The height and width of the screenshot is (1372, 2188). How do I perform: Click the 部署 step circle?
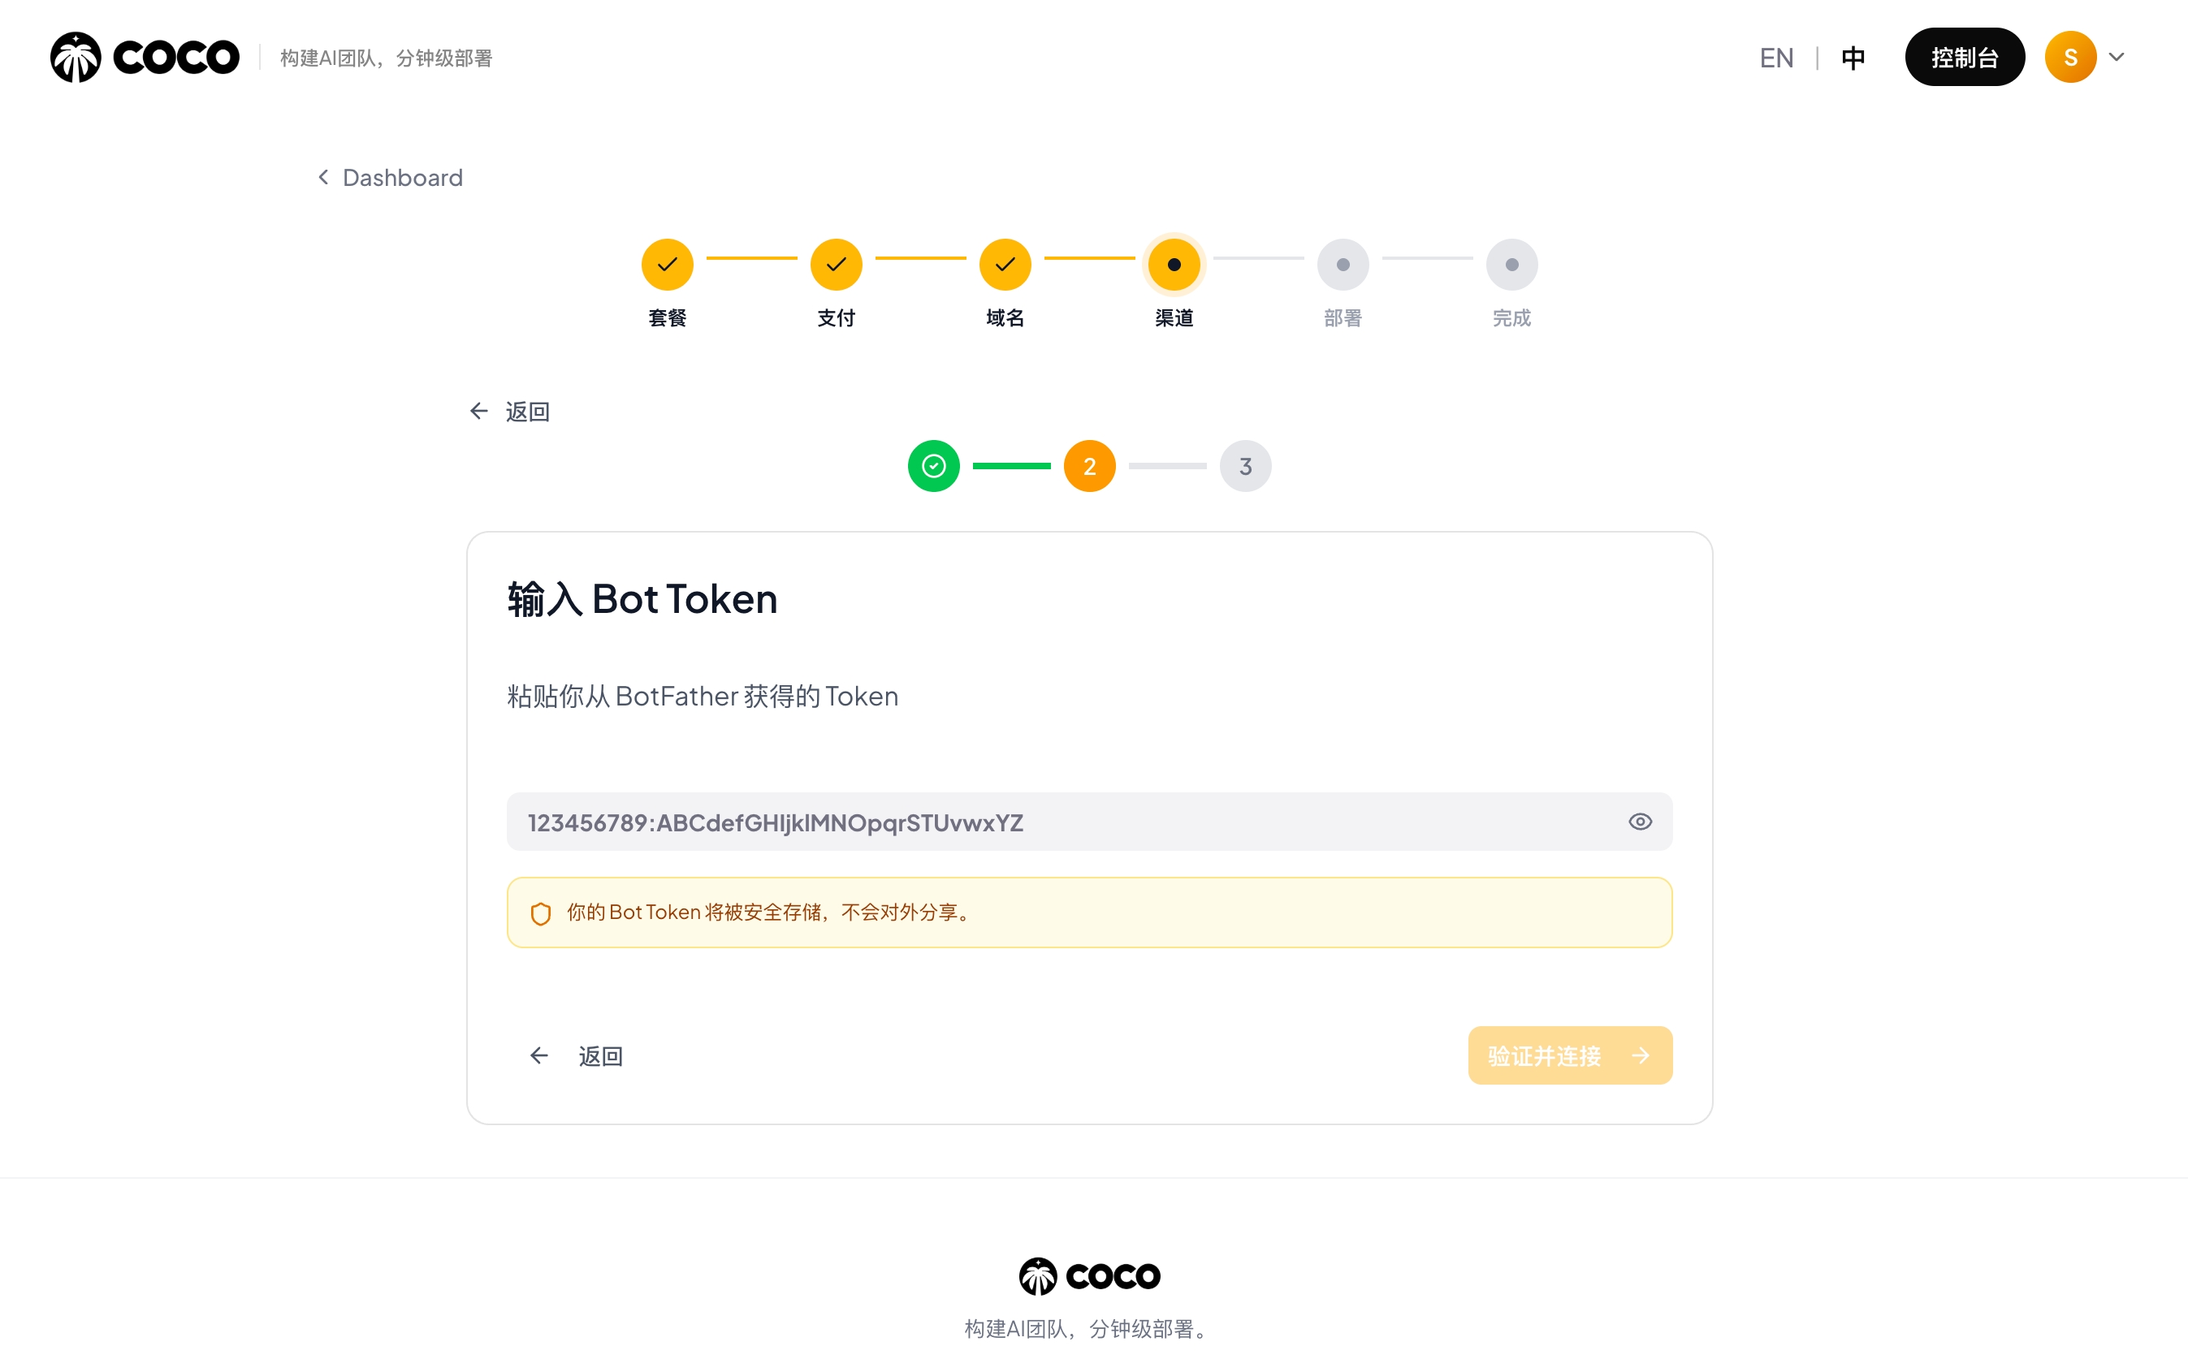pyautogui.click(x=1343, y=264)
